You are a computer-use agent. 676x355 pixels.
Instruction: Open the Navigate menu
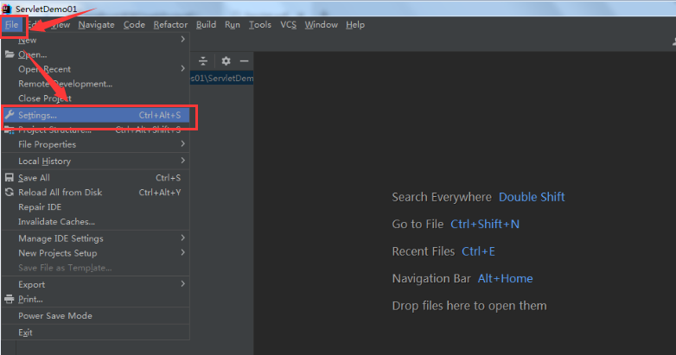[x=96, y=25]
